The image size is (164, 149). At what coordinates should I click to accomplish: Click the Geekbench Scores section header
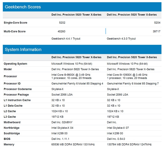pos(23,7)
